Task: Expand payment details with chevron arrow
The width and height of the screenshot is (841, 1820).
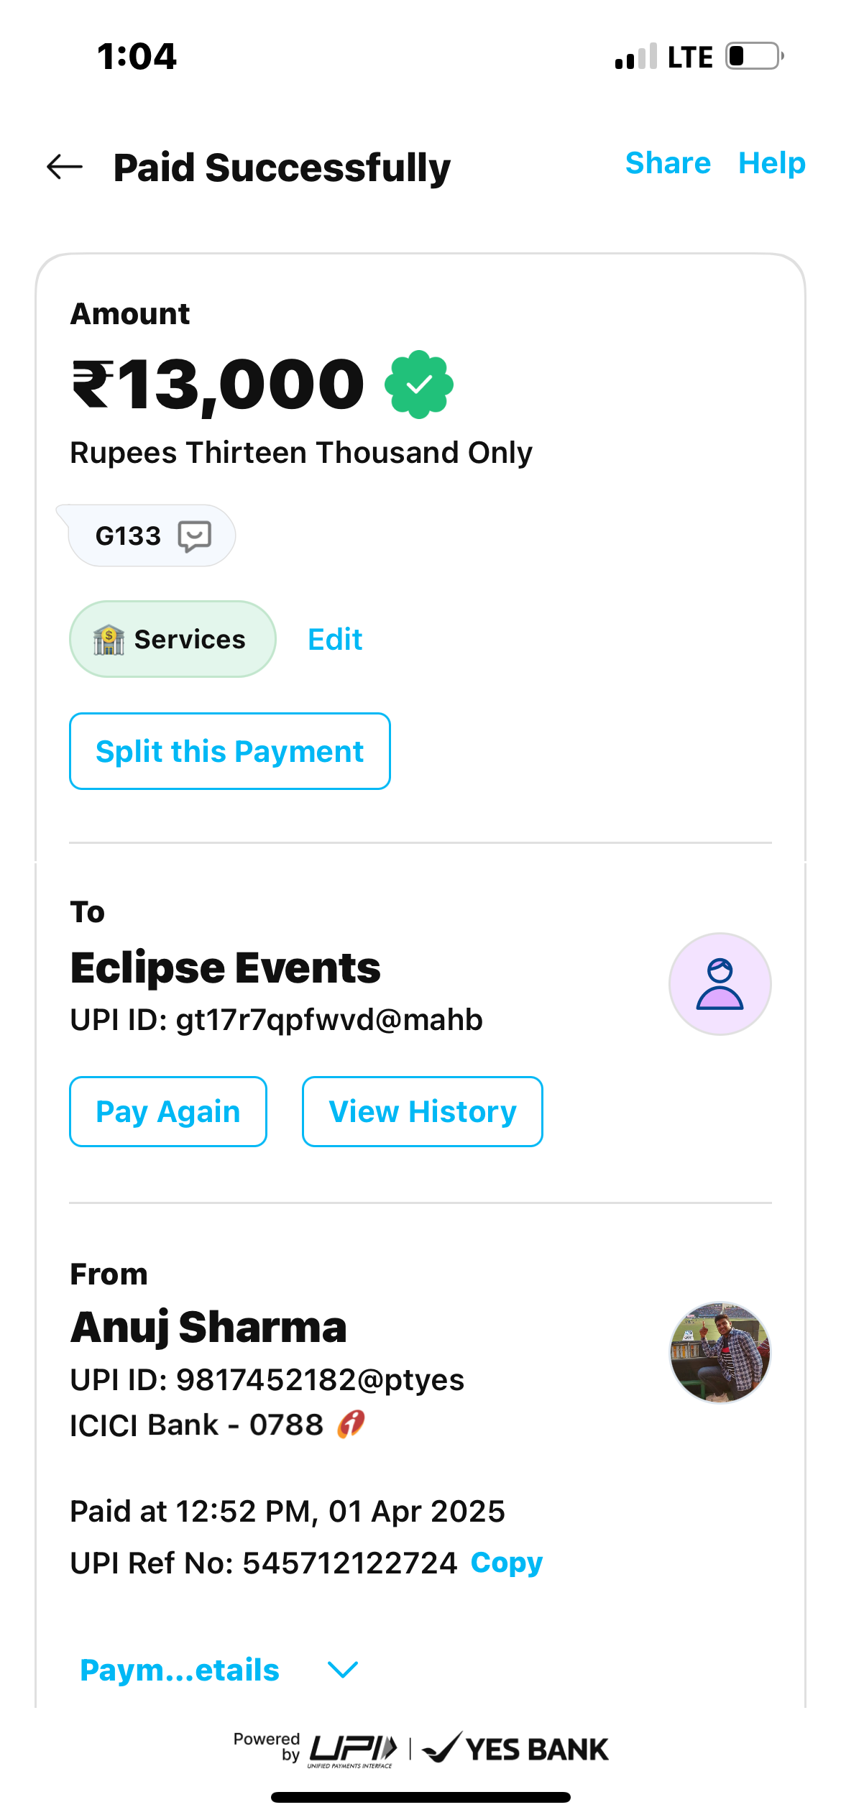Action: [x=343, y=1670]
